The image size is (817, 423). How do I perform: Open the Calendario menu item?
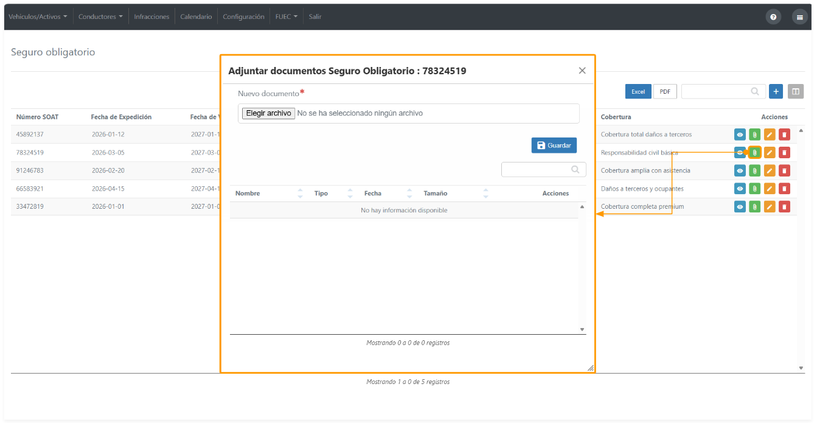(x=196, y=16)
